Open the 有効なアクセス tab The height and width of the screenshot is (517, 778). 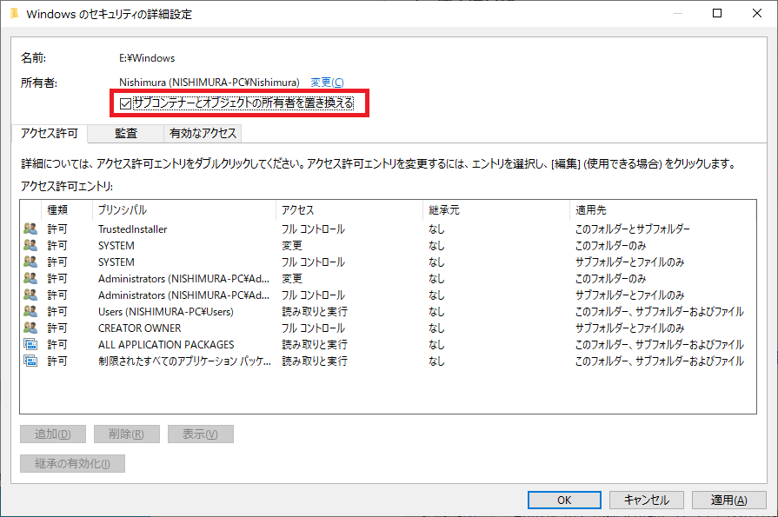pos(203,133)
